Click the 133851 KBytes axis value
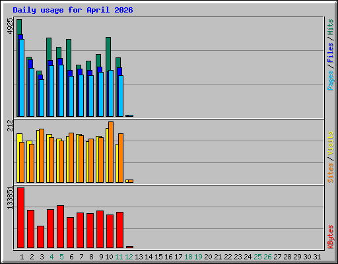This screenshot has height=264, width=338. coord(10,198)
